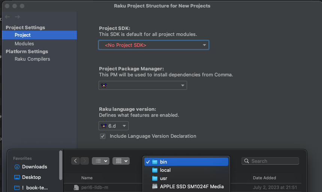Click the Project Settings section heading
Viewport: 322px width, 192px height.
coord(25,27)
